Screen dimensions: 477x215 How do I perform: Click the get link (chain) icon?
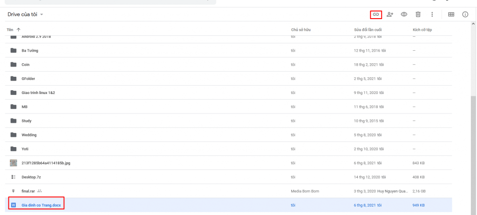click(376, 14)
